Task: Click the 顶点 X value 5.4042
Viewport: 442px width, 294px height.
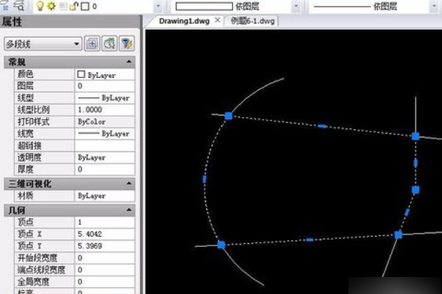Action: 105,234
